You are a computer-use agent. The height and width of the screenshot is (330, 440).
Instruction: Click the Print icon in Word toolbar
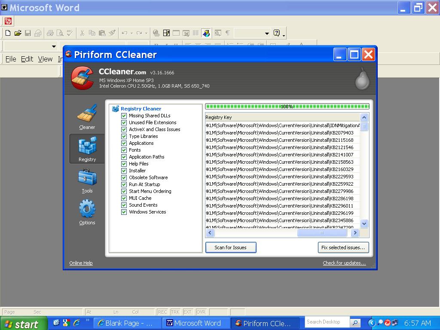coord(50,33)
